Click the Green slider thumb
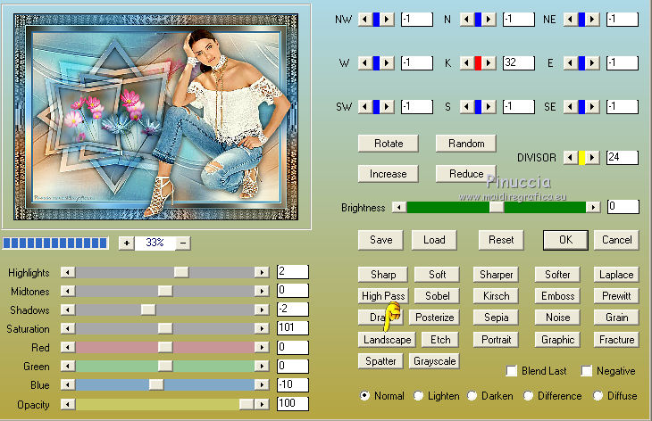Image resolution: width=652 pixels, height=421 pixels. click(x=165, y=366)
